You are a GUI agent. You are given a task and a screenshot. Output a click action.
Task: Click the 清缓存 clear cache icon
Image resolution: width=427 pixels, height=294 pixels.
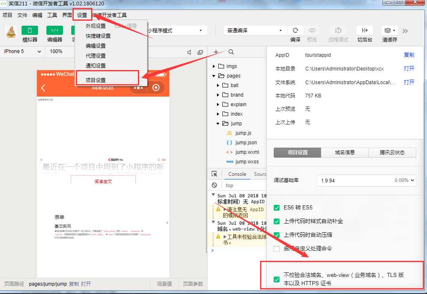[389, 31]
